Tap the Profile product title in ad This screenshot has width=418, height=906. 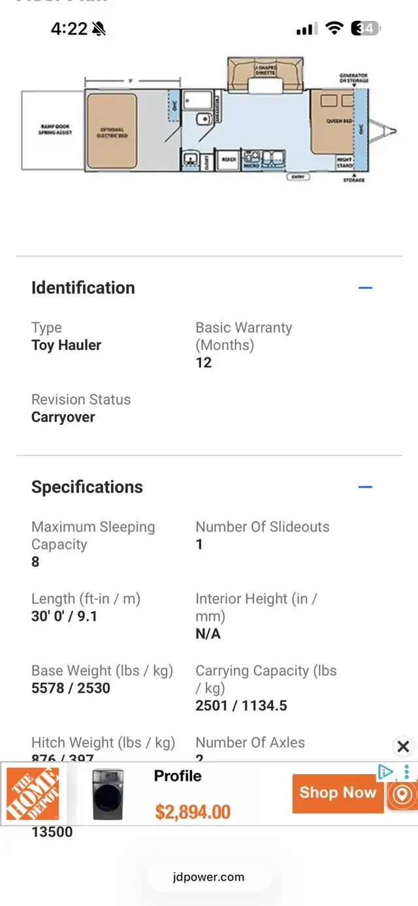pos(178,776)
